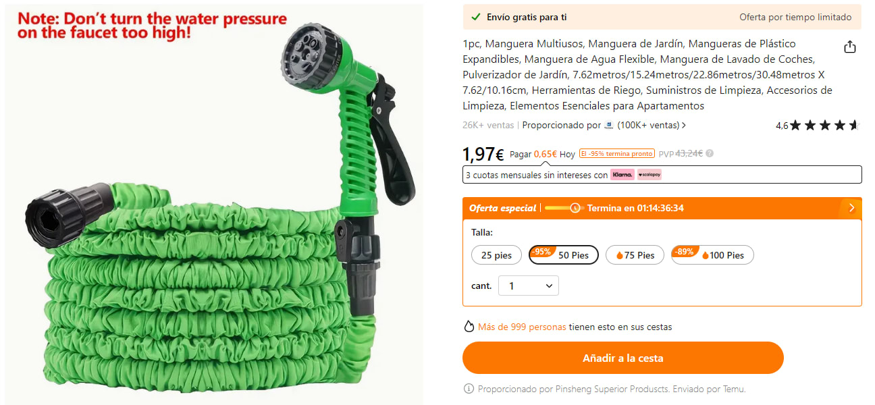Choose the selected 50 Pies size
Viewport: 875px width, 405px height.
point(564,255)
